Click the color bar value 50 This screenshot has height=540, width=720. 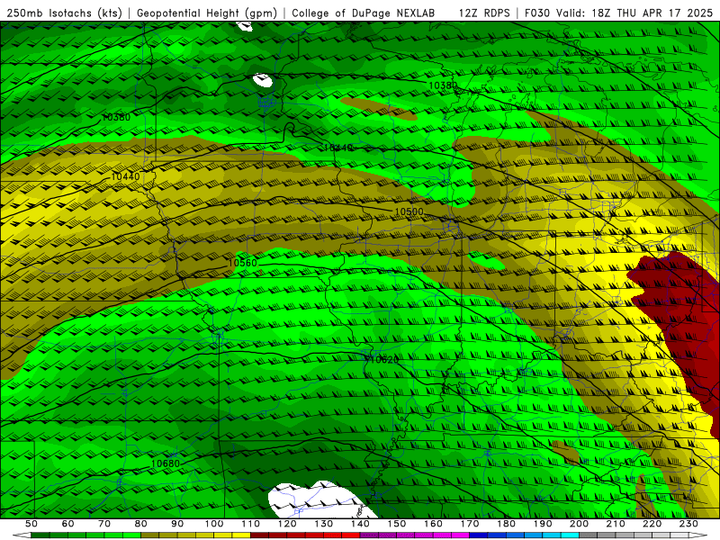(31, 524)
